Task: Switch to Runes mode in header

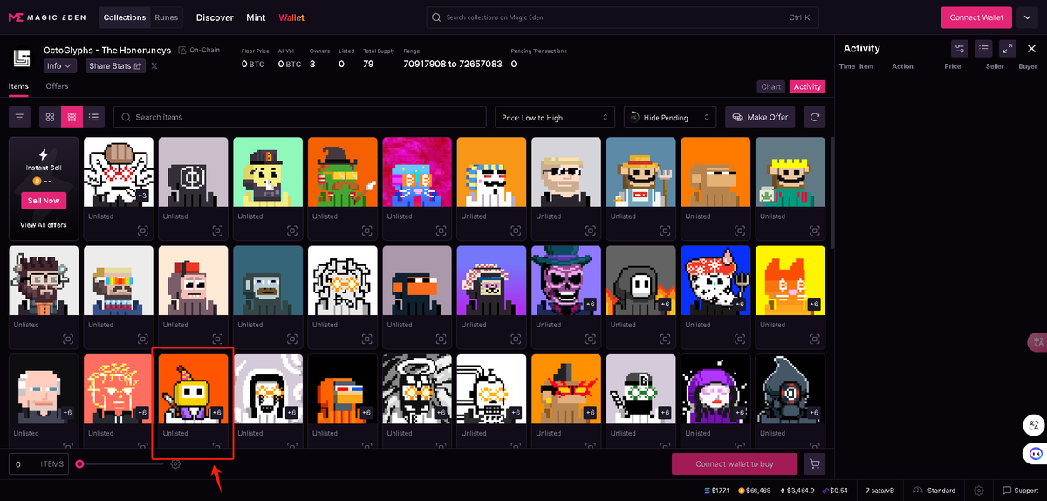Action: tap(166, 17)
